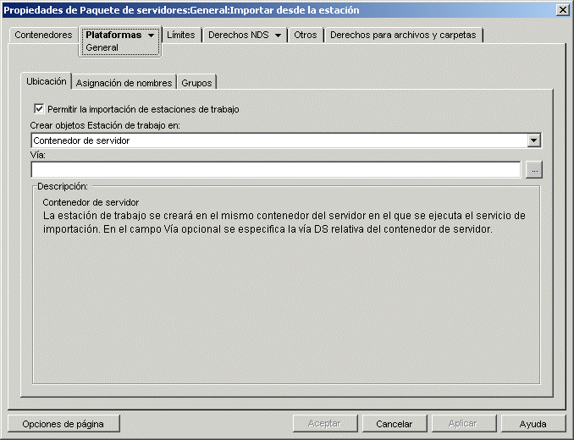Expand the Derechos NDS dropdown arrow
Viewport: 574px width, 440px height.
(x=278, y=36)
